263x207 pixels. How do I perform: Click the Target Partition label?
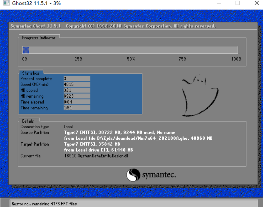coord(35,144)
